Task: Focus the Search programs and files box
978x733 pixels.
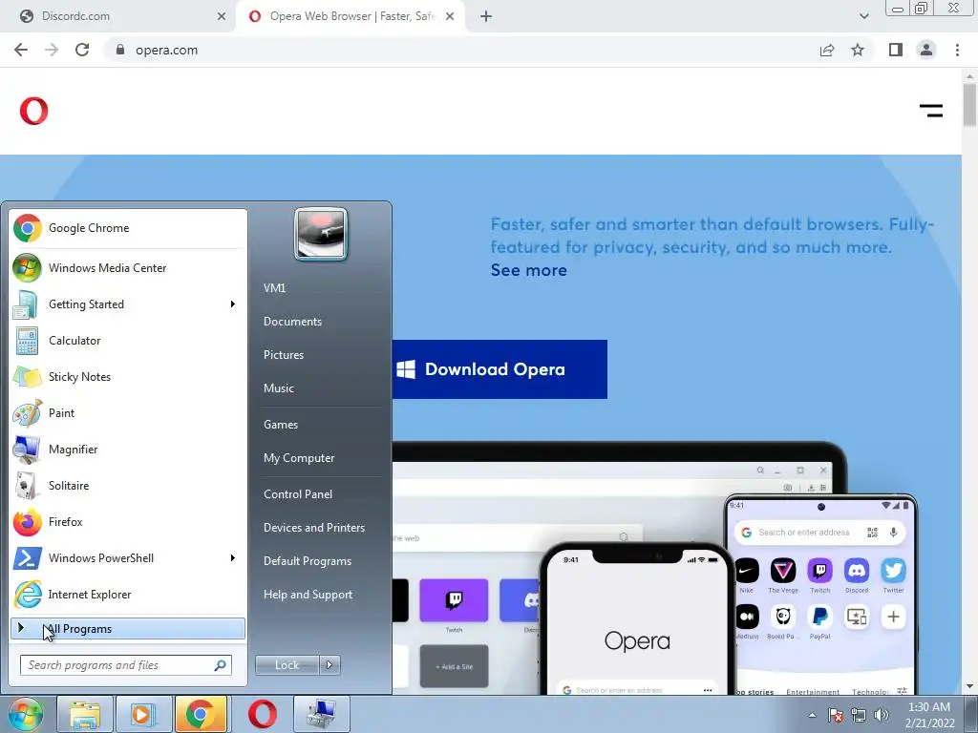Action: point(126,665)
